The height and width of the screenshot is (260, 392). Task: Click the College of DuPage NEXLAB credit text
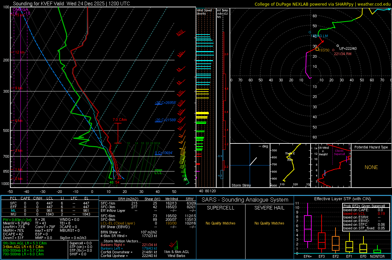pyautogui.click(x=322, y=4)
